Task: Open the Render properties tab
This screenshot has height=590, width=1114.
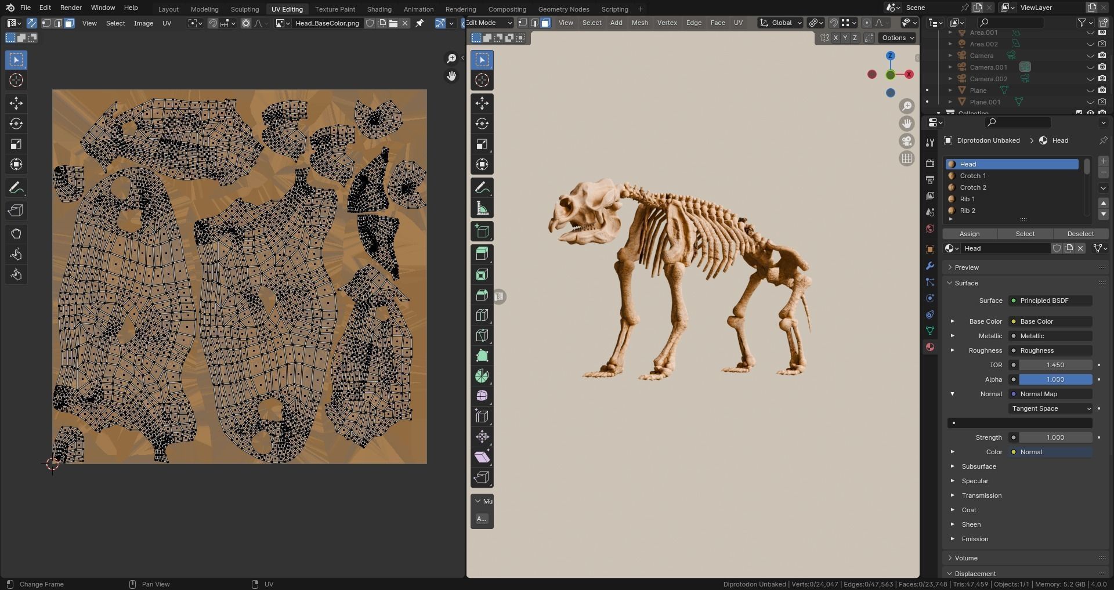Action: [x=930, y=164]
